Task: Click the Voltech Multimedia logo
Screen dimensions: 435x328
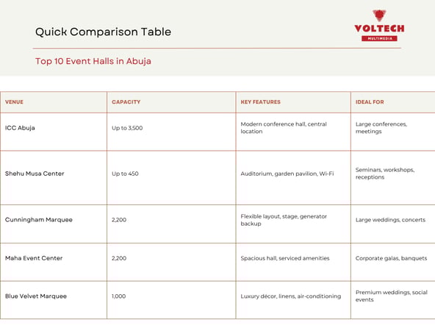Action: click(379, 26)
